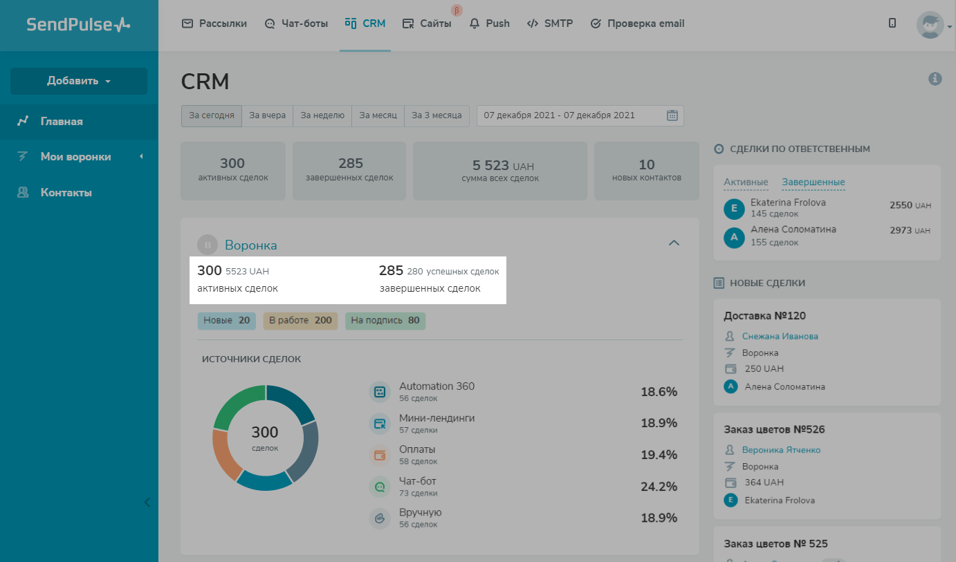Open the Воронка funnel title link
The image size is (956, 562).
(250, 245)
